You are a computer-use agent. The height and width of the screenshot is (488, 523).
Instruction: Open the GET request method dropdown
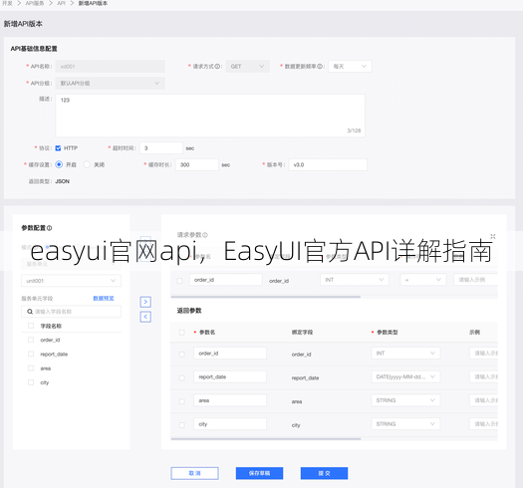pos(247,67)
